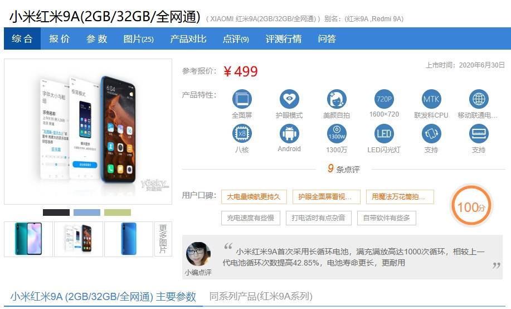Click the LED闪光灯 flash icon
This screenshot has width=511, height=309.
[x=384, y=134]
